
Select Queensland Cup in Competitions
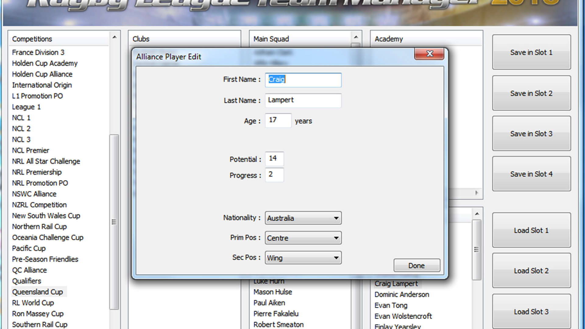click(x=37, y=292)
